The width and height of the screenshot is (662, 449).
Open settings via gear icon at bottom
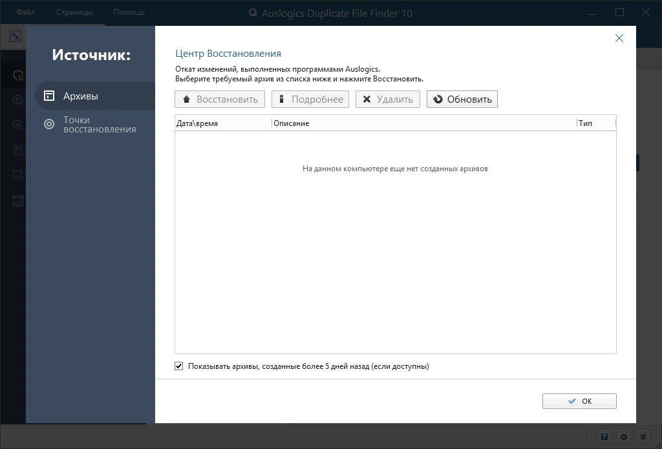pos(624,436)
